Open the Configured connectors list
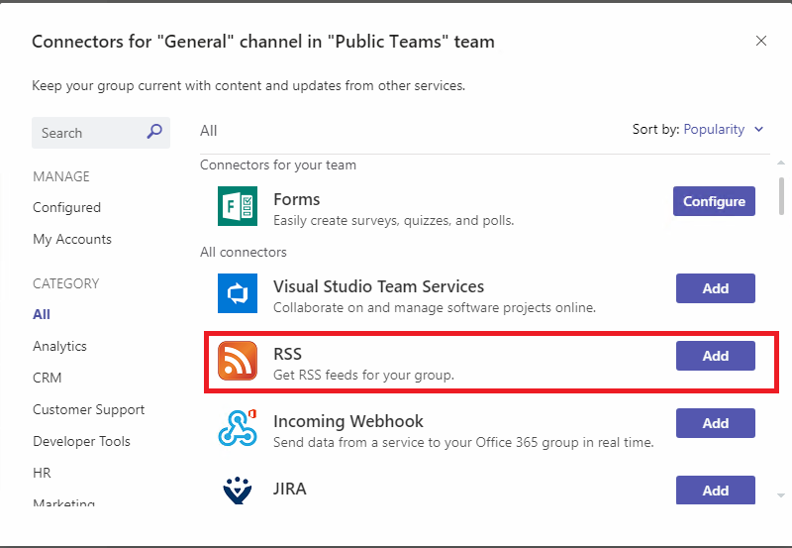The height and width of the screenshot is (548, 792). pyautogui.click(x=66, y=207)
